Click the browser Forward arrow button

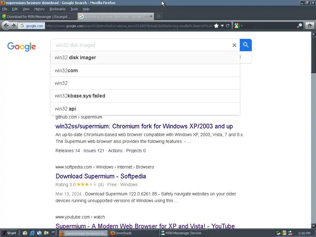(14, 26)
